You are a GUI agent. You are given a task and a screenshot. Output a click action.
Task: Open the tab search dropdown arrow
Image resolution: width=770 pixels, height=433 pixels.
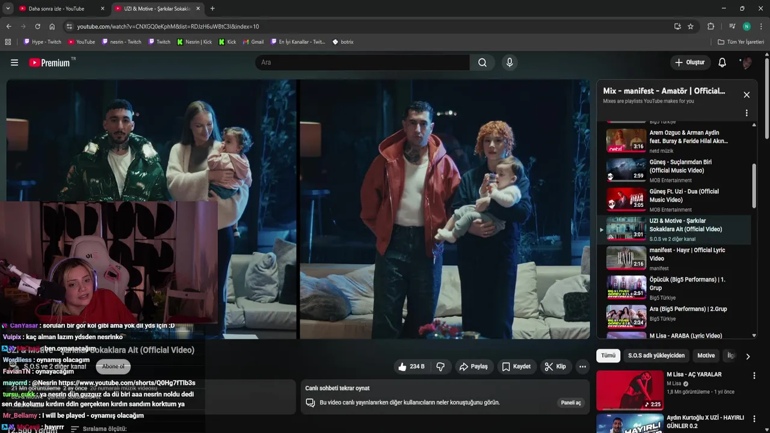click(7, 8)
